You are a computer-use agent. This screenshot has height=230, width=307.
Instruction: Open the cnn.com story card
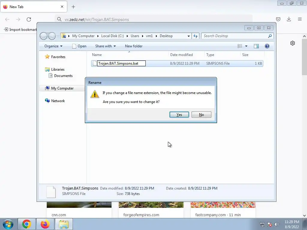pos(79,210)
